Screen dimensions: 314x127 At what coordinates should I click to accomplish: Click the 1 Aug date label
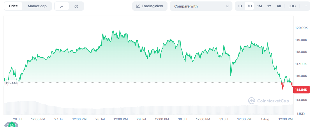click(x=265, y=119)
